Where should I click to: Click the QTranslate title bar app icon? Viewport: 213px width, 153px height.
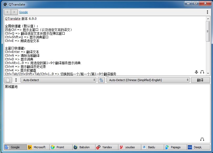[x=5, y=4]
